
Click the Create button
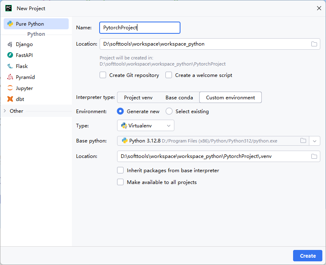(x=307, y=256)
